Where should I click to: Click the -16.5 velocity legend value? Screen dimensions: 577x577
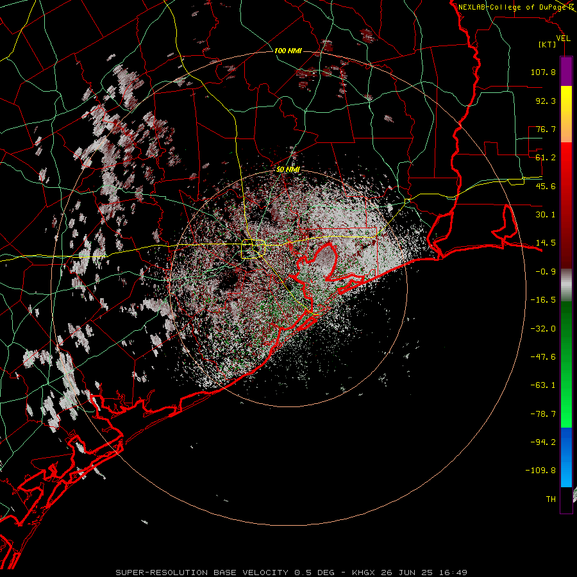coord(543,300)
